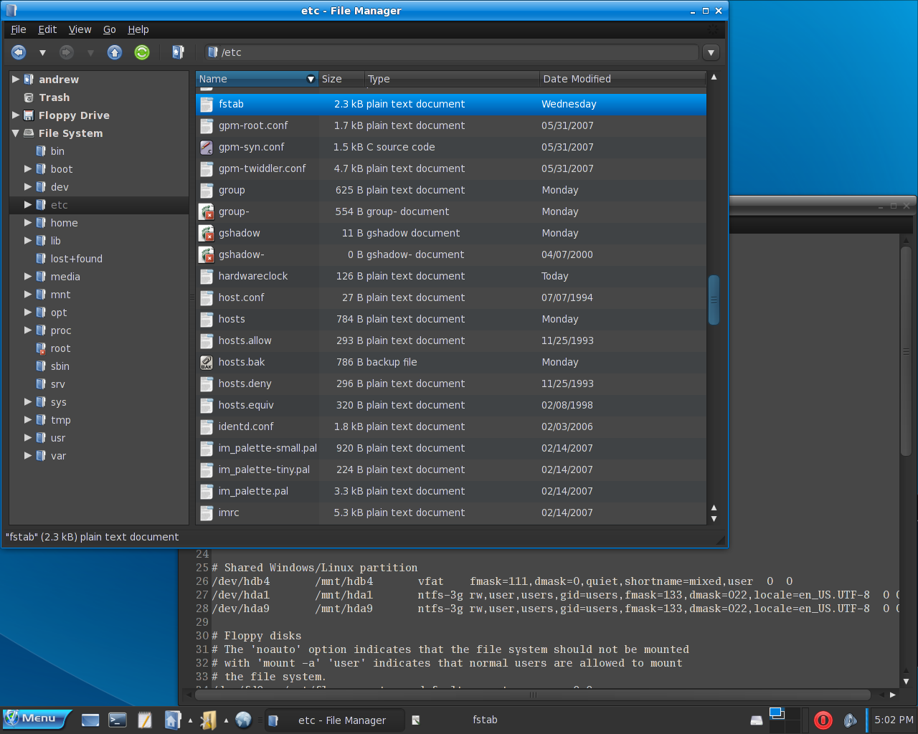Select the media folder in tree
The image size is (918, 734).
pyautogui.click(x=65, y=277)
